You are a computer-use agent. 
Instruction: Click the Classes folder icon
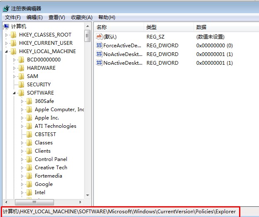point(29,142)
